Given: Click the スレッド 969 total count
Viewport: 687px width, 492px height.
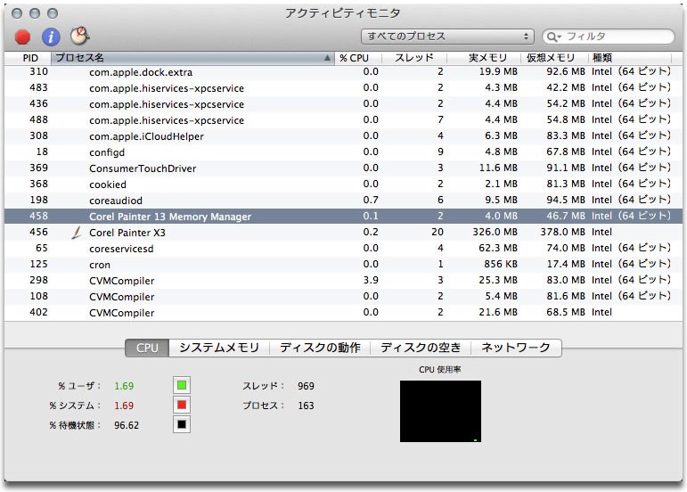Looking at the screenshot, I should pyautogui.click(x=306, y=386).
